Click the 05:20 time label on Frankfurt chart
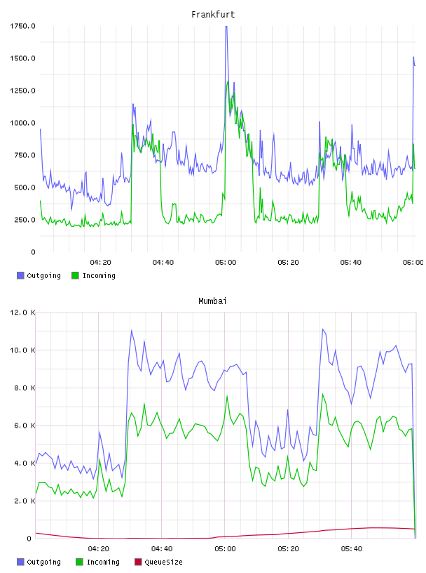Image resolution: width=426 pixels, height=573 pixels. click(x=288, y=263)
